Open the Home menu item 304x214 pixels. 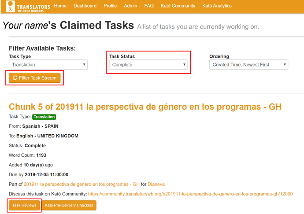coord(60,6)
